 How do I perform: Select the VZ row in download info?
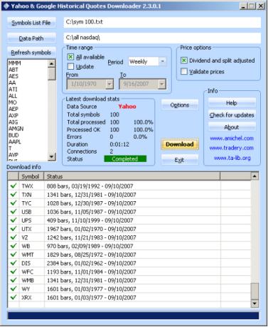click(129, 237)
